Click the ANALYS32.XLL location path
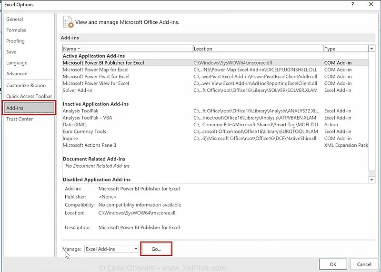The height and width of the screenshot is (272, 381). 256,111
